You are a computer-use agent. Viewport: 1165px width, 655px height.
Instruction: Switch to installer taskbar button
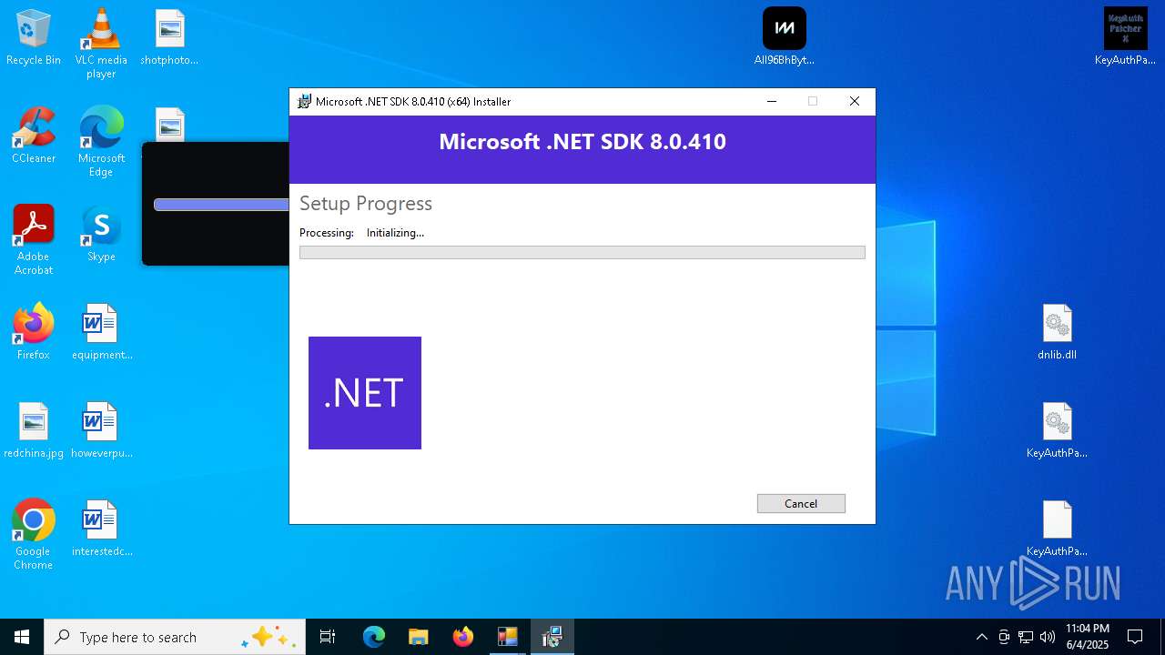(552, 637)
